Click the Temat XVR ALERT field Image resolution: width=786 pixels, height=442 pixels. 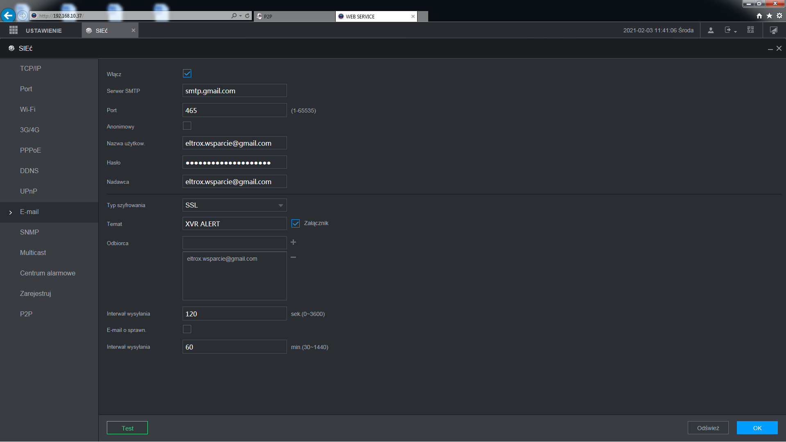235,224
